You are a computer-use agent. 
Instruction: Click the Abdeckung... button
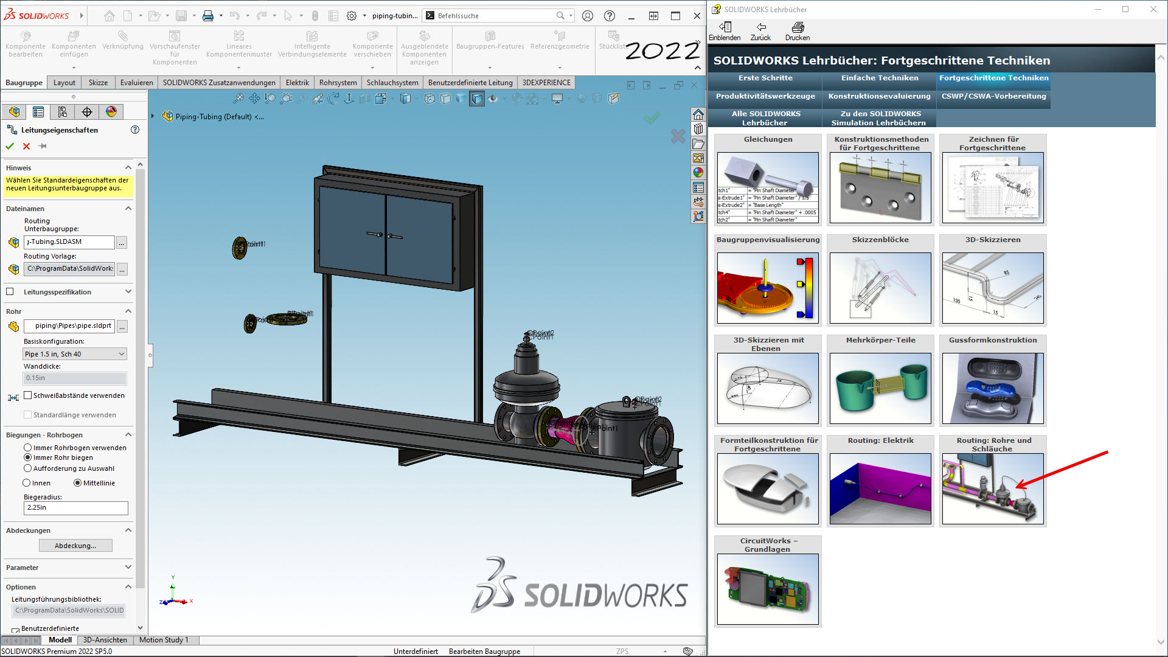point(75,546)
